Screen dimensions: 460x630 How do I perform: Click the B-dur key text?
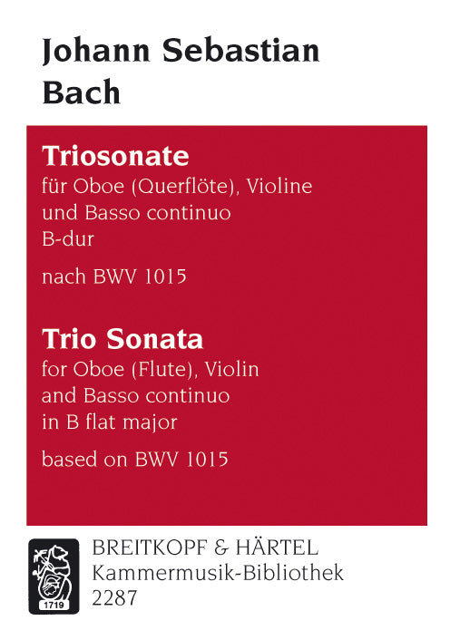68,239
